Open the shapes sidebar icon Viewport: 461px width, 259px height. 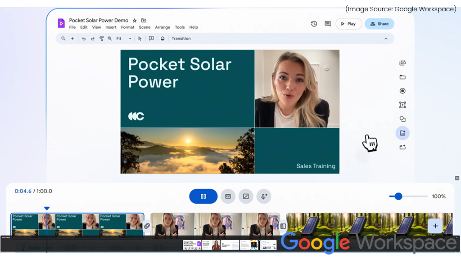pos(402,119)
